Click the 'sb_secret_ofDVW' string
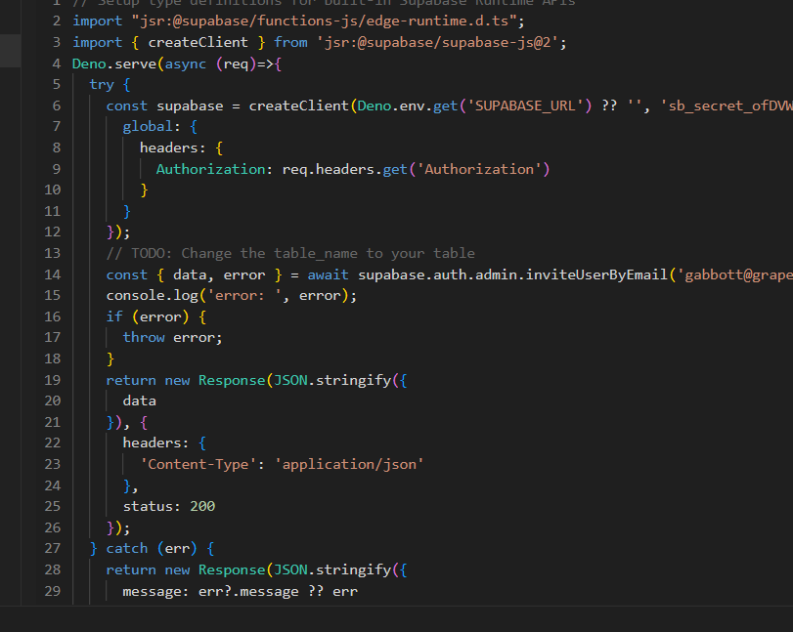Screen dimensions: 793x632 727,106
